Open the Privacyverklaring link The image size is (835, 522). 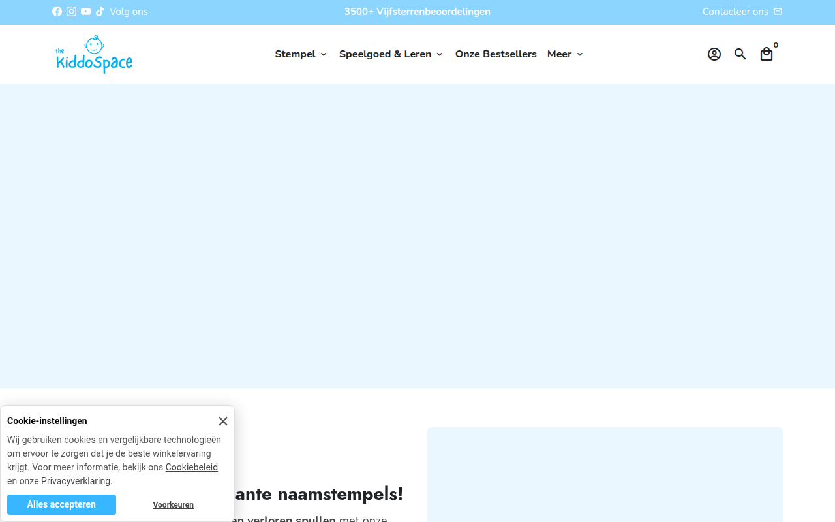click(76, 481)
